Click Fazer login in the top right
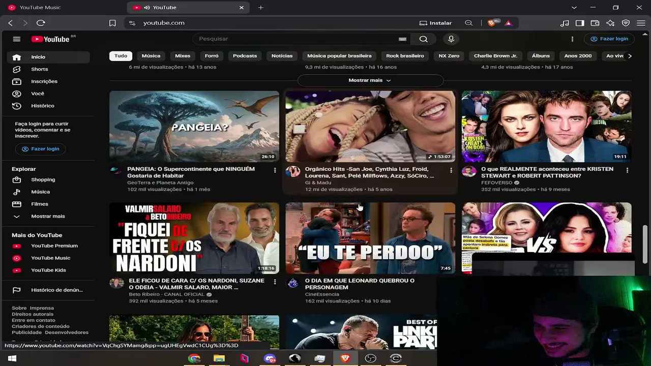Image resolution: width=651 pixels, height=366 pixels. (x=609, y=39)
